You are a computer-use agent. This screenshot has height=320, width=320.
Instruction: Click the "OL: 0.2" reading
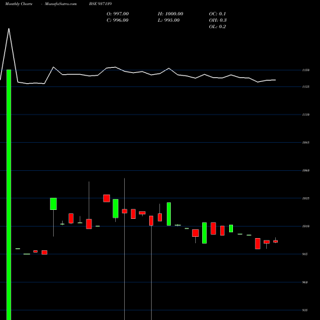coord(217,27)
